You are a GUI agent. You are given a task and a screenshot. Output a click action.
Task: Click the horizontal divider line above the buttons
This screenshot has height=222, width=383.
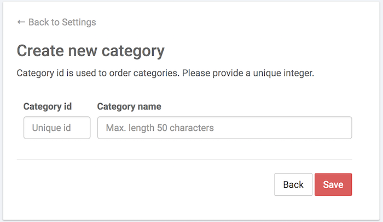[x=184, y=160]
